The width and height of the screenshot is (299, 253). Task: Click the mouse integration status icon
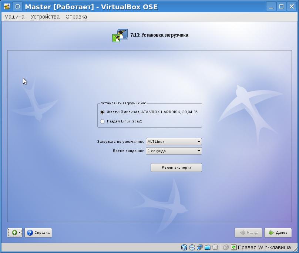pyautogui.click(x=226, y=247)
